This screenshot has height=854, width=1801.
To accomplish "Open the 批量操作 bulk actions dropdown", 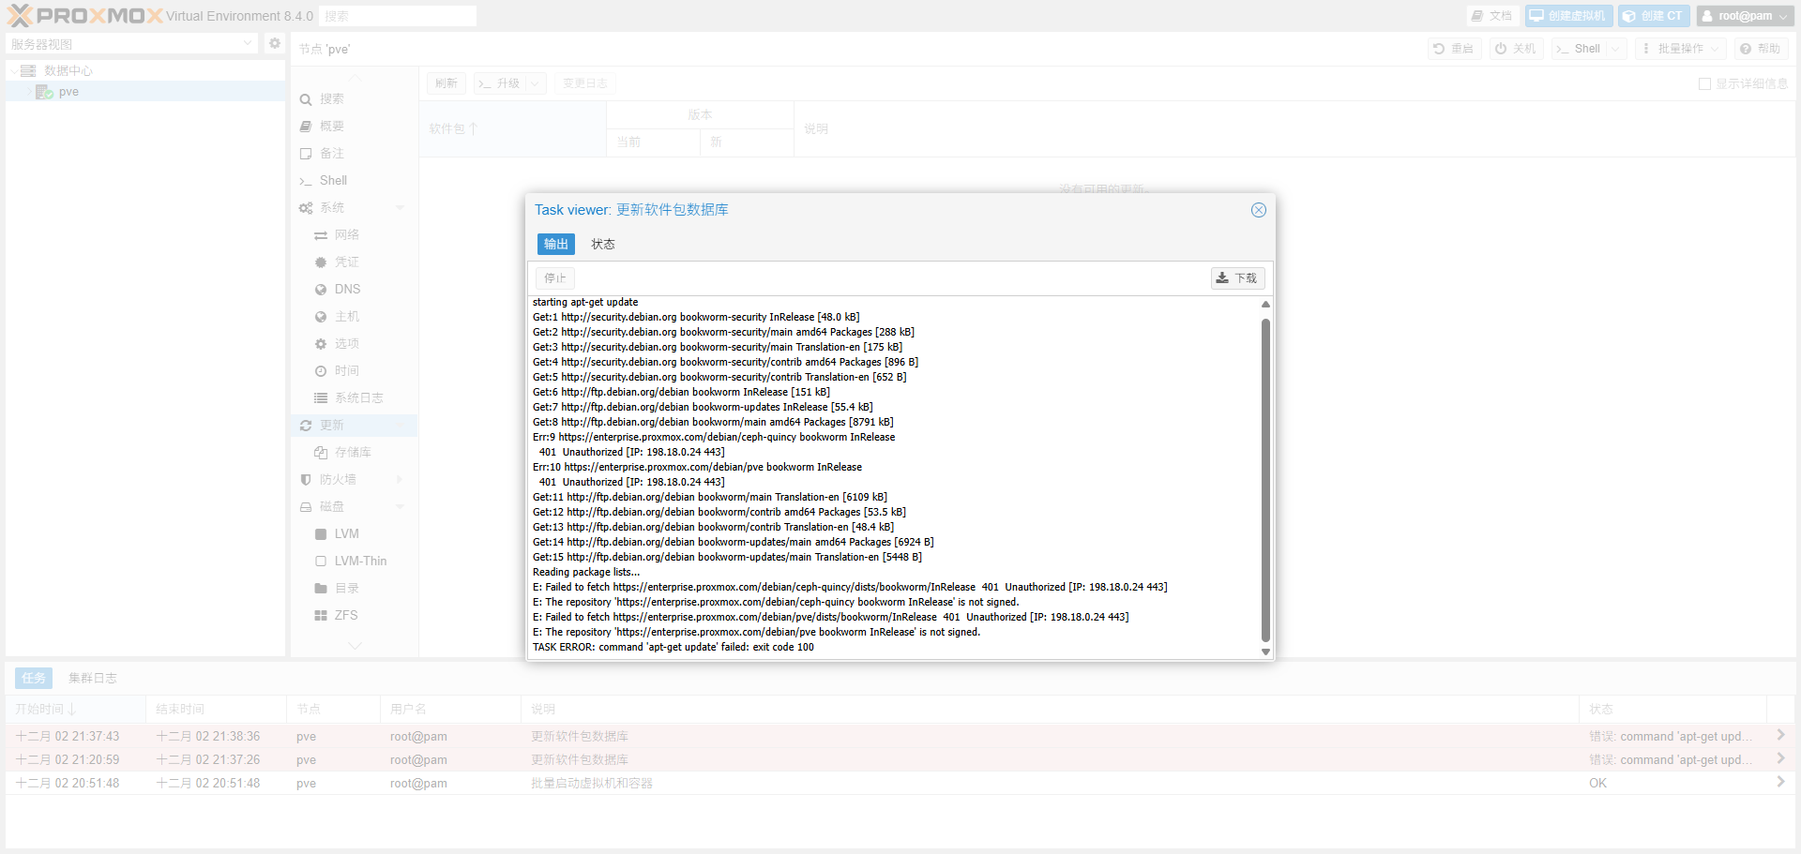I will pos(1680,48).
